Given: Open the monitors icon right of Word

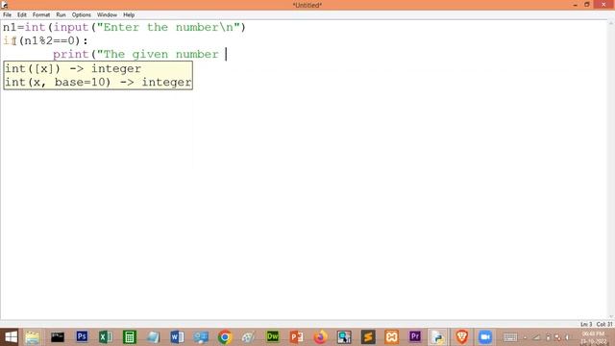Looking at the screenshot, I should click(x=201, y=337).
